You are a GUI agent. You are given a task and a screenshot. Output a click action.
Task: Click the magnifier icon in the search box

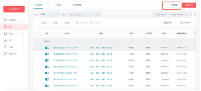[x=98, y=15]
